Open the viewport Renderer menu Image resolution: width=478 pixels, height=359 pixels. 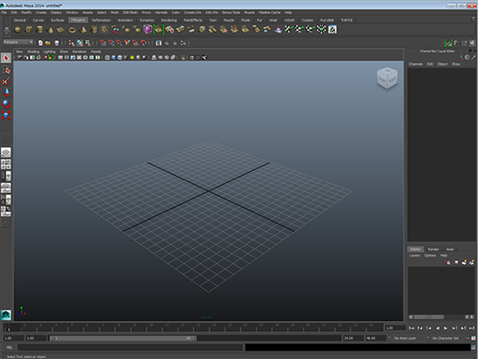pos(80,52)
